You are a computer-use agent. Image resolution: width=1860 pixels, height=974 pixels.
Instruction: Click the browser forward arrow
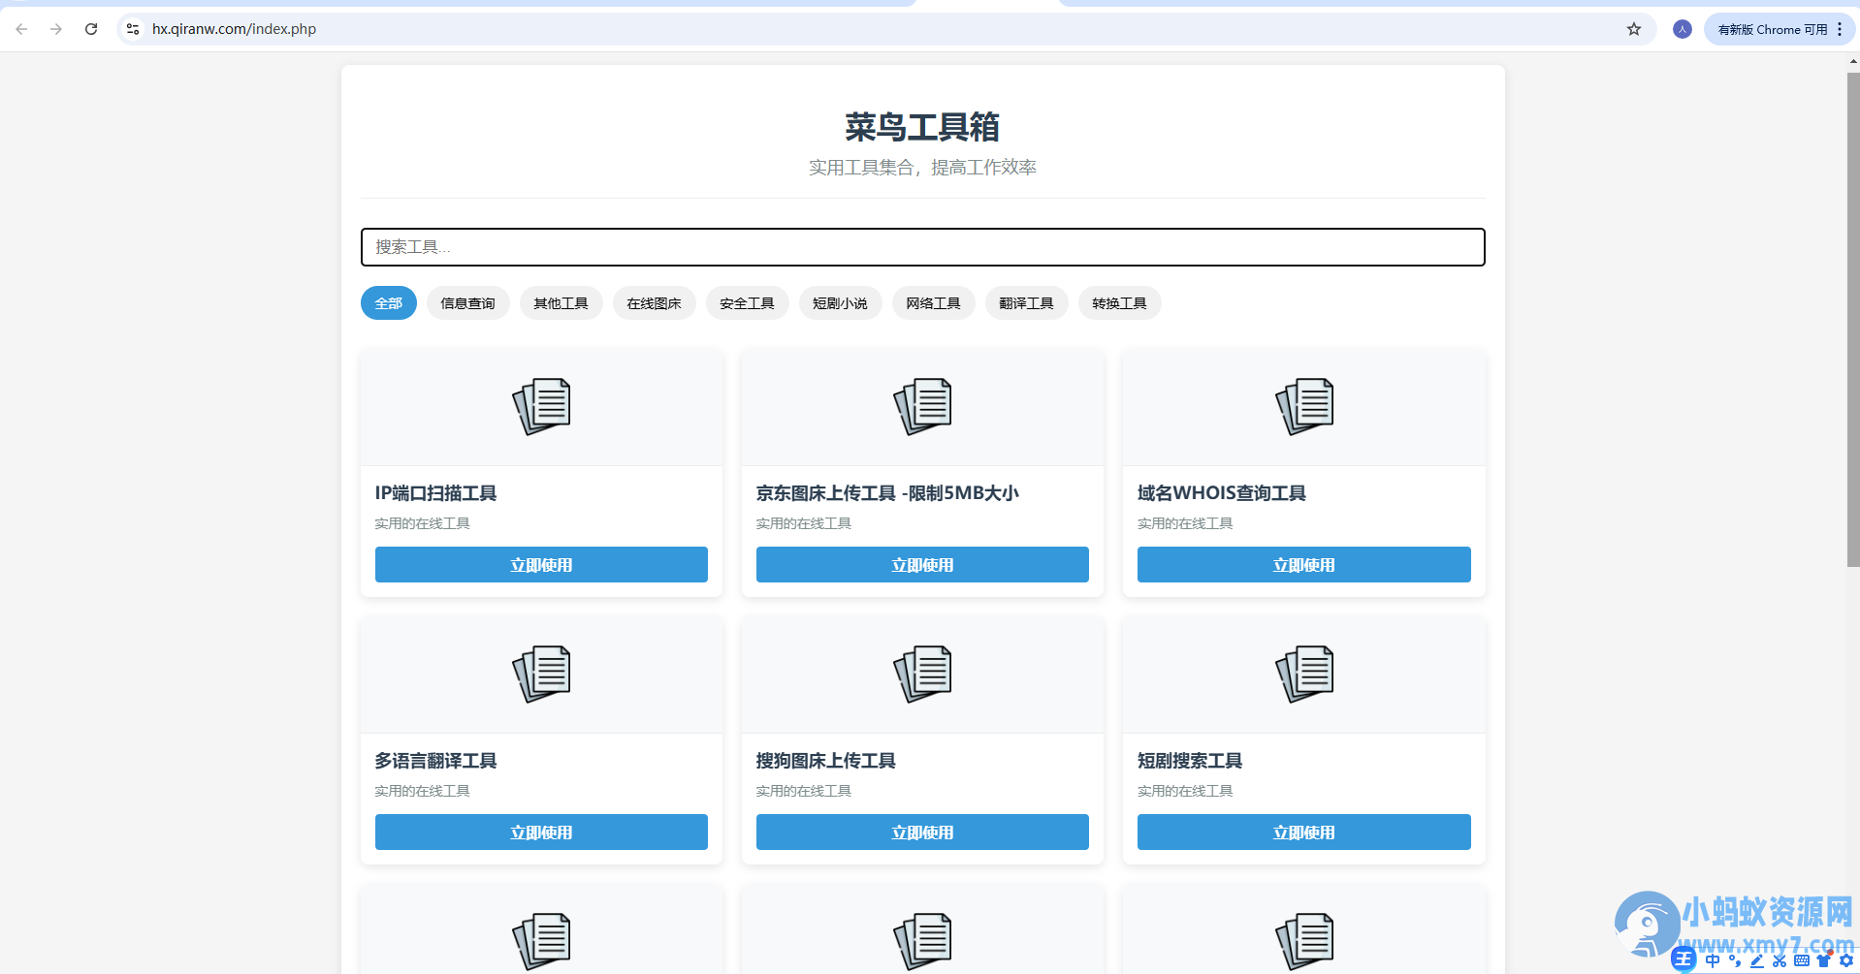pos(56,29)
